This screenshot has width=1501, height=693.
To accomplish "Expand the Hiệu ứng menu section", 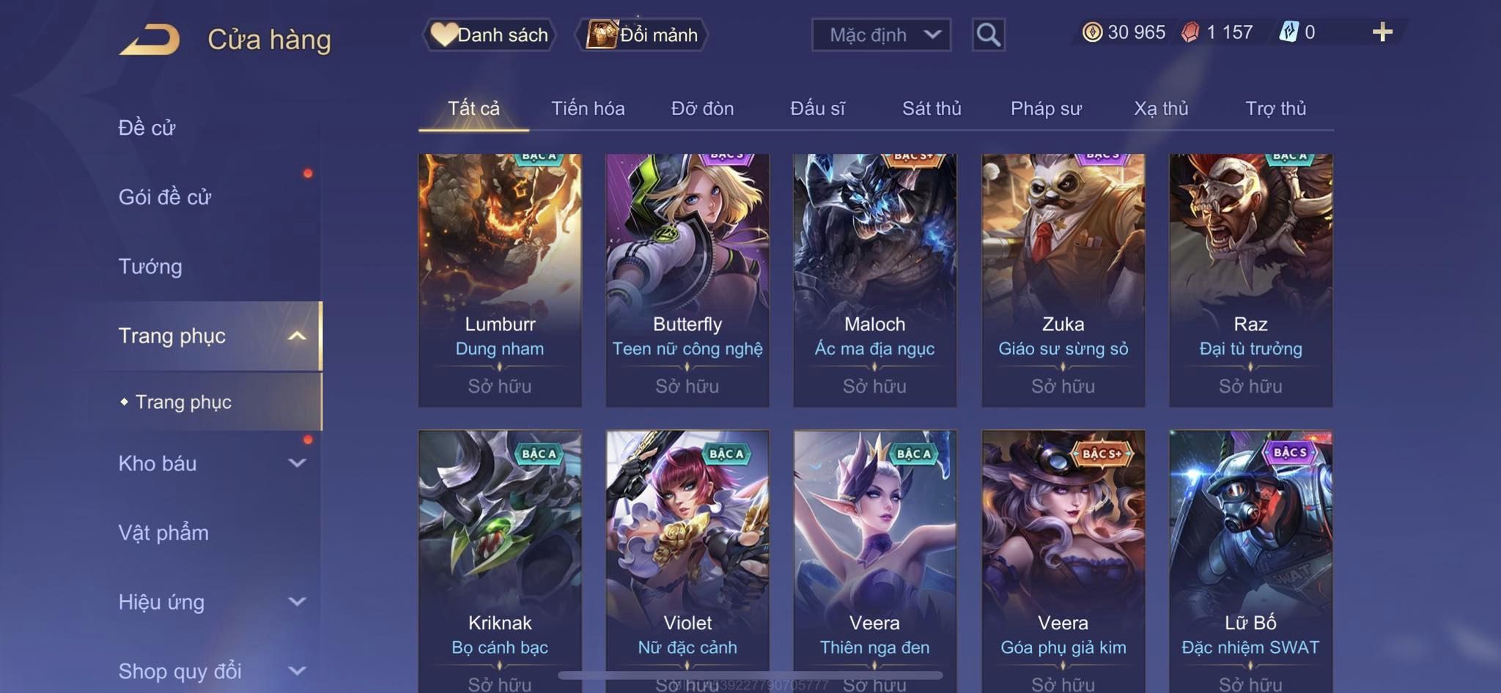I will (x=211, y=601).
